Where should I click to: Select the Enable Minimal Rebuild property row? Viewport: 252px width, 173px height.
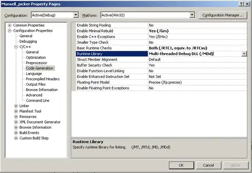tap(161, 31)
